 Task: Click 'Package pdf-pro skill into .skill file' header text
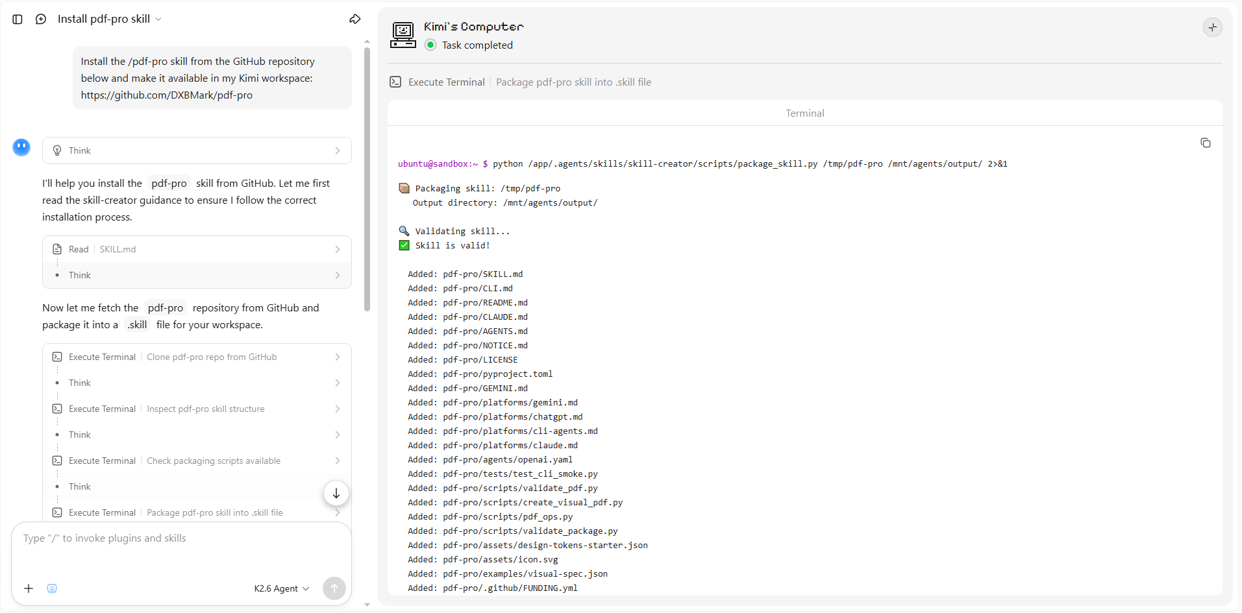pos(573,82)
